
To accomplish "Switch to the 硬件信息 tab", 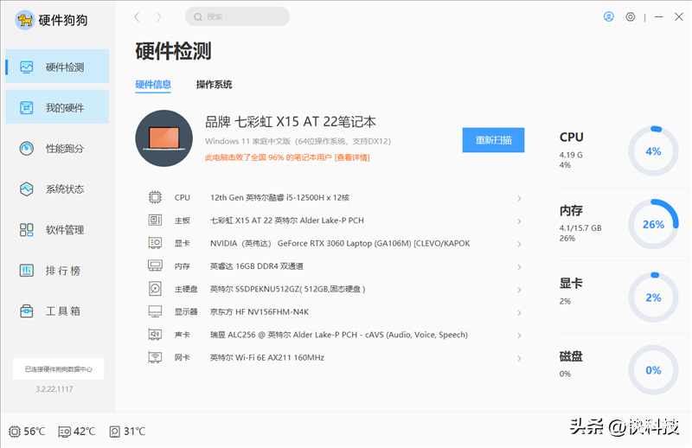I will click(x=153, y=85).
